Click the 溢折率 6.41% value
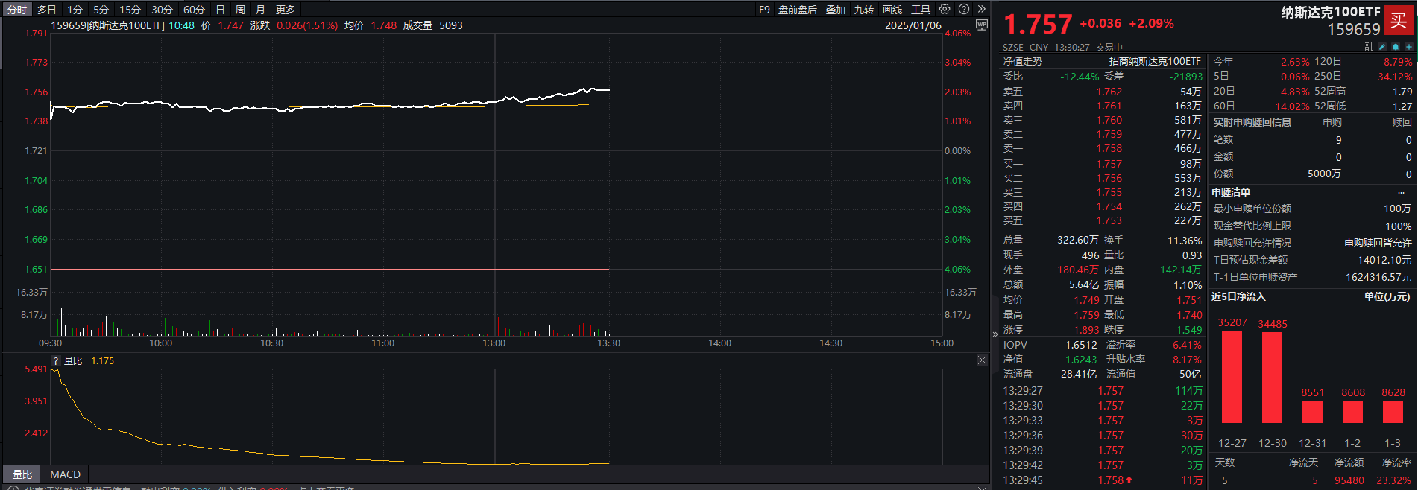The width and height of the screenshot is (1418, 490). tap(1188, 345)
